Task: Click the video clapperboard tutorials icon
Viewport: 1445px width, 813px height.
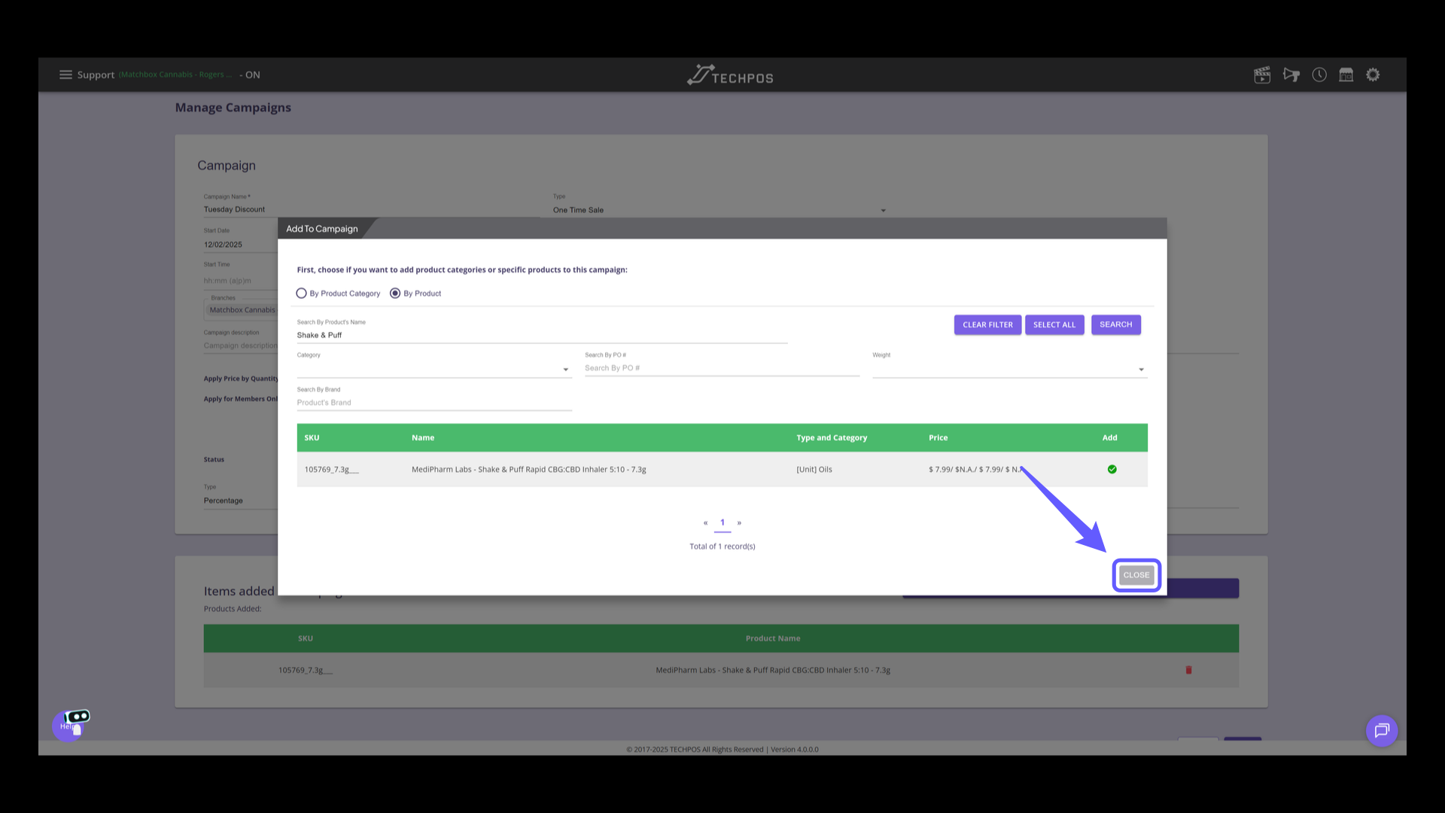Action: click(1262, 75)
